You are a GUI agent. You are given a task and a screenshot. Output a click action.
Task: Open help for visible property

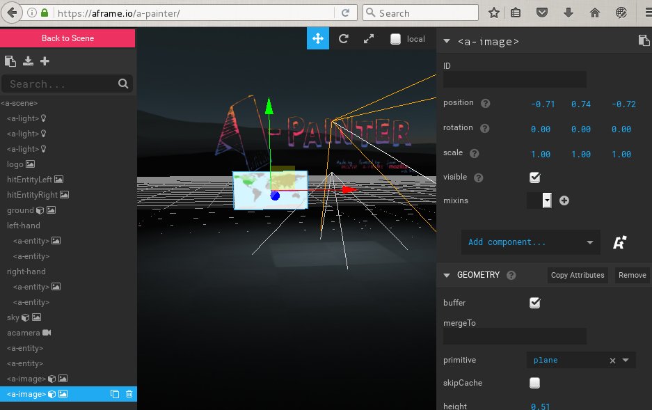pos(479,178)
